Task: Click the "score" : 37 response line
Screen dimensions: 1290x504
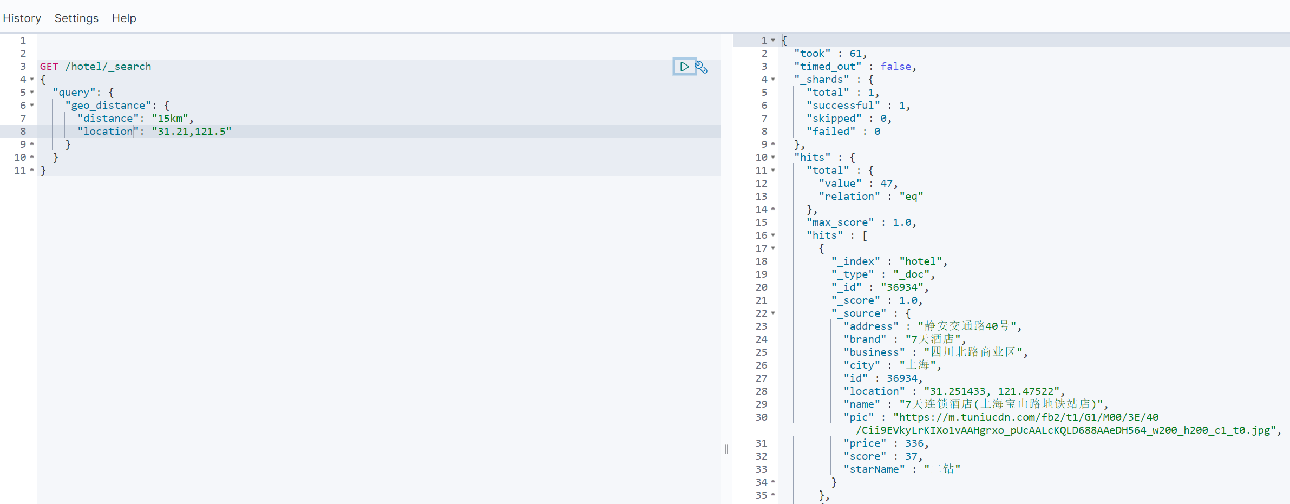Action: point(883,456)
